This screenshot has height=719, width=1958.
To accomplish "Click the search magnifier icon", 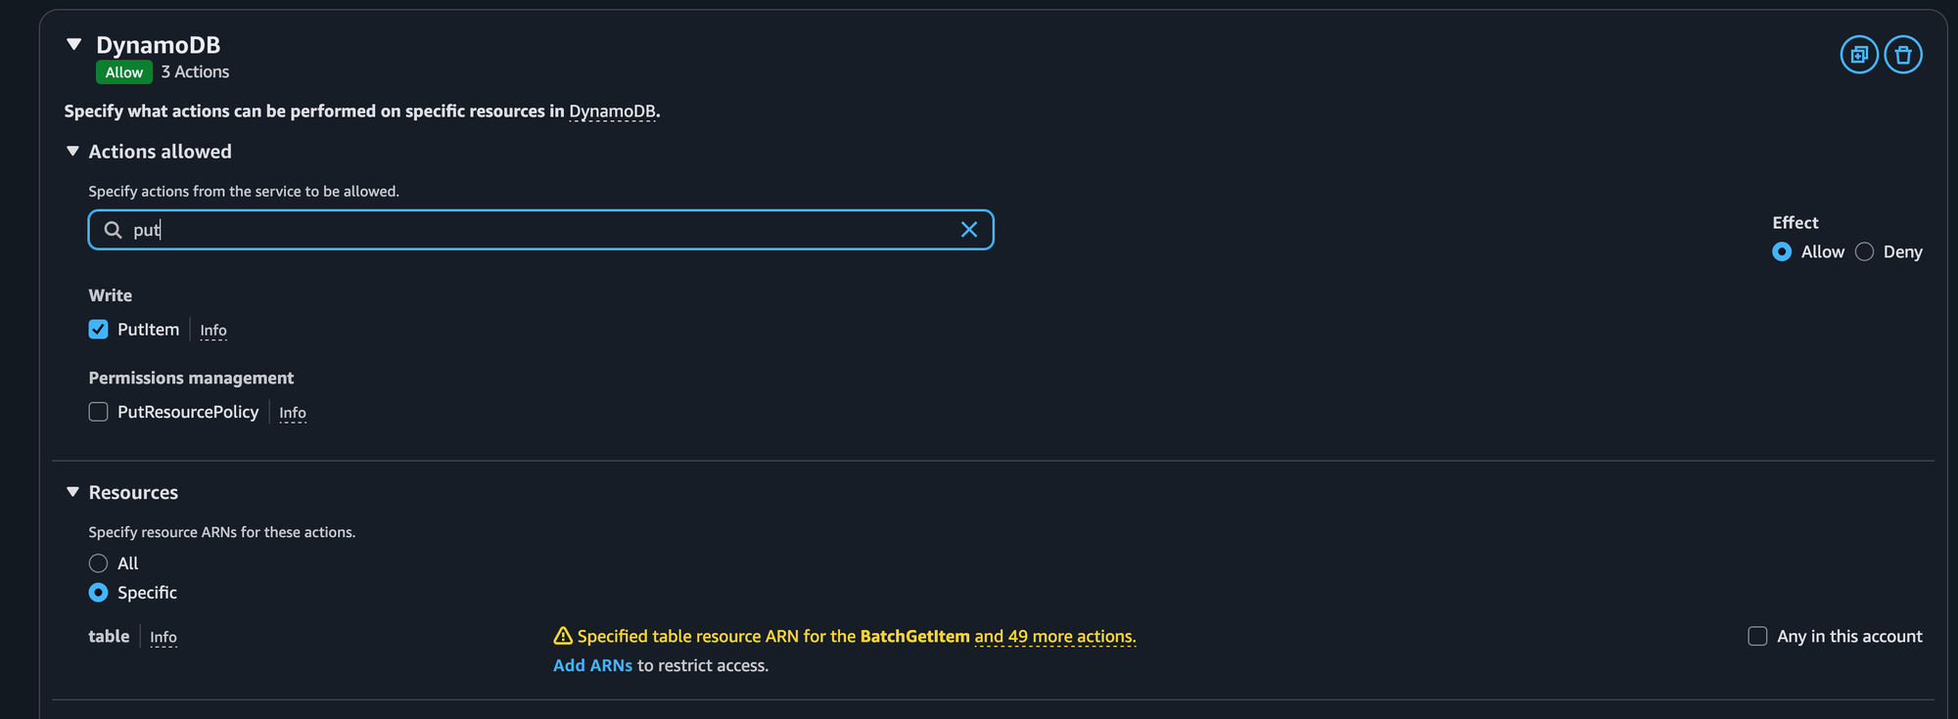I will pyautogui.click(x=114, y=230).
